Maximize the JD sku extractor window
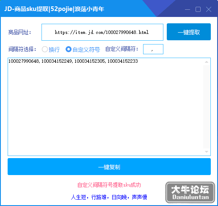218x206 pixels. click(x=198, y=9)
